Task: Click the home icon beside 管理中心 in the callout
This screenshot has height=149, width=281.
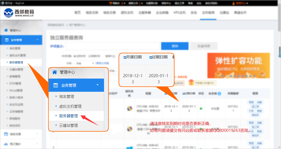Action: (55, 72)
